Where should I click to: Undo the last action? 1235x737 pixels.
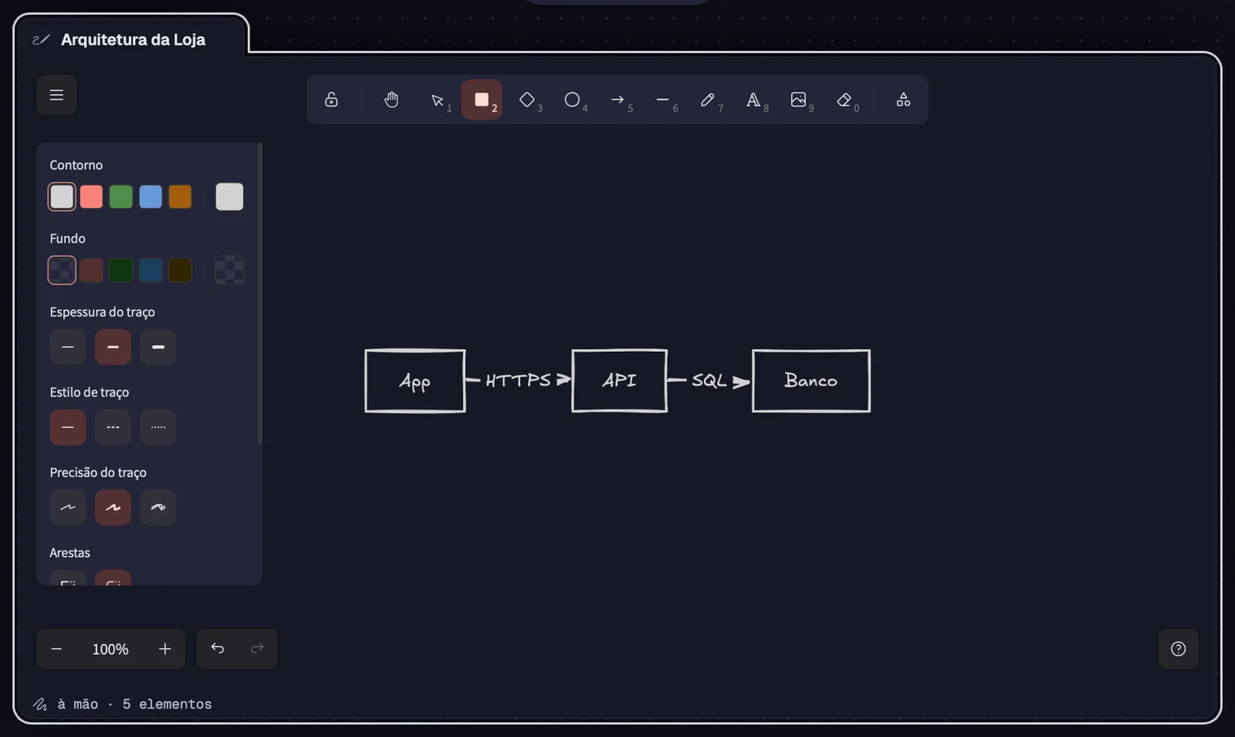(217, 649)
